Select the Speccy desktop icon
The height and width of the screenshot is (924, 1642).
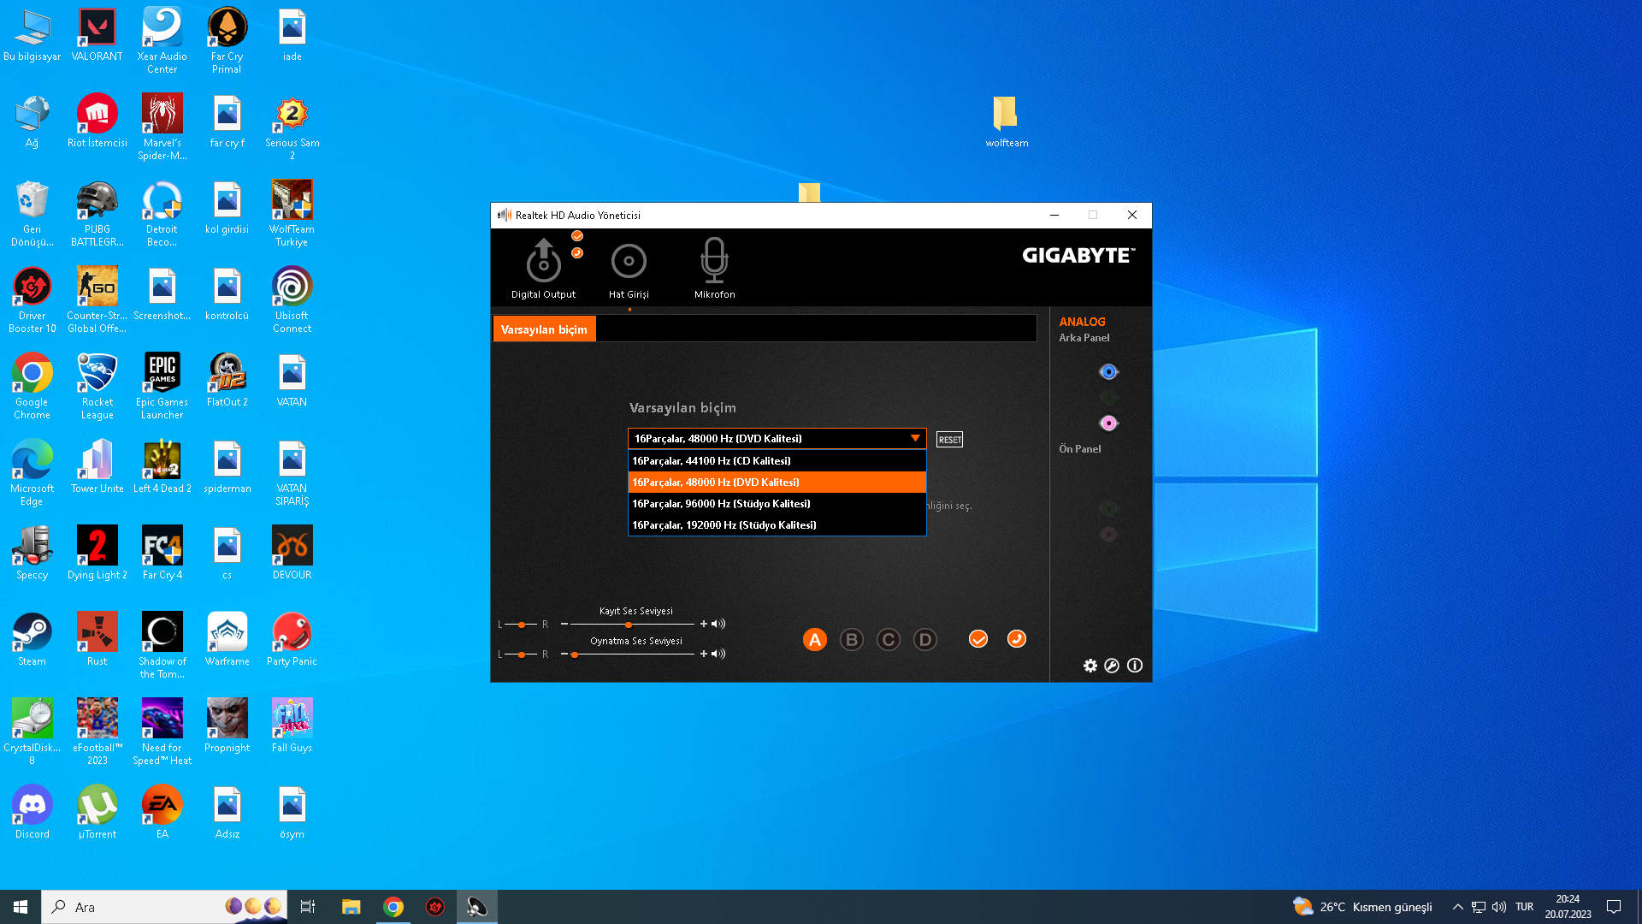[x=32, y=554]
